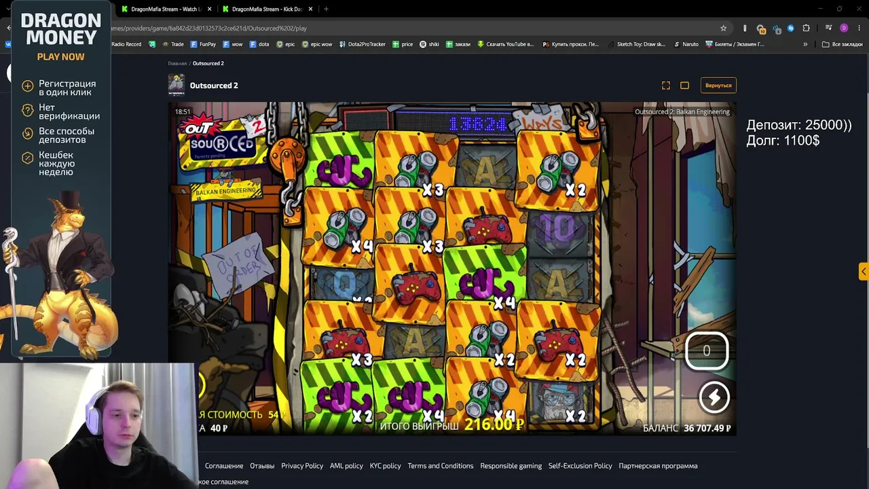Open the Купить прокси bookmark
The height and width of the screenshot is (489, 869).
point(571,44)
